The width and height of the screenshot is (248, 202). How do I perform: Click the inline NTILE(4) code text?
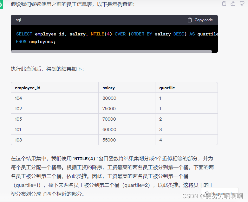pos(85,159)
